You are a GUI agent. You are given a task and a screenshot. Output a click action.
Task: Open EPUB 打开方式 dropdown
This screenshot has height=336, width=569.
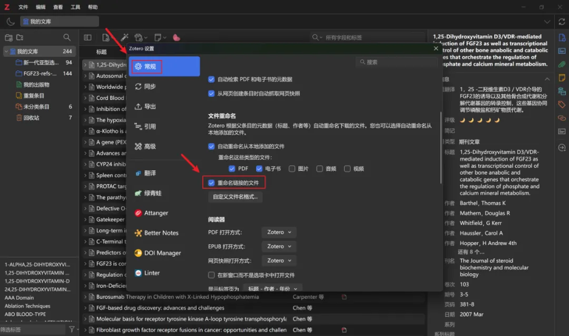tap(279, 246)
